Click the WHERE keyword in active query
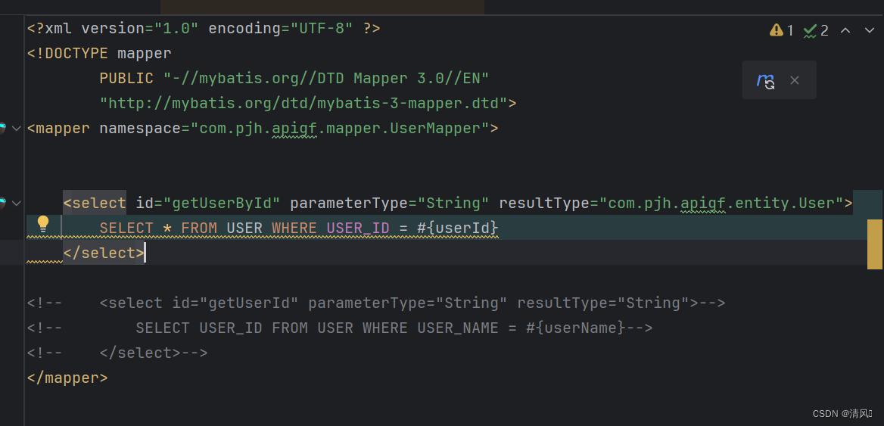The height and width of the screenshot is (426, 884). click(x=294, y=229)
